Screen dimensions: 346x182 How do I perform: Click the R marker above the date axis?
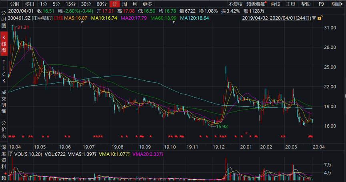point(246,133)
